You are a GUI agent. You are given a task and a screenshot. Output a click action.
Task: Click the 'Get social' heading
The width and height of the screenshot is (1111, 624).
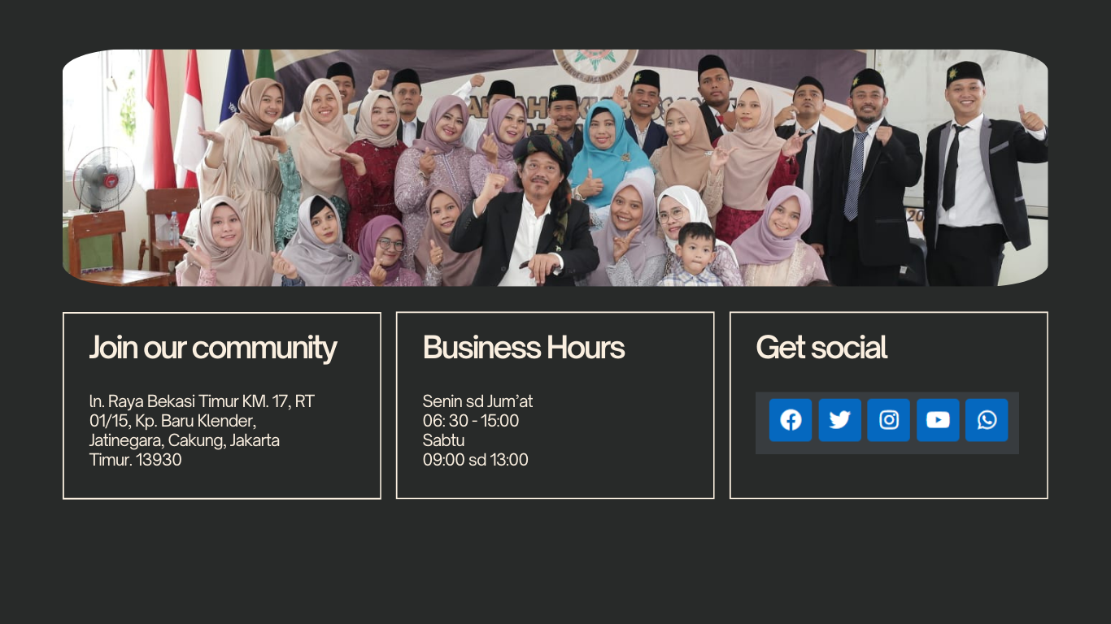click(x=821, y=348)
